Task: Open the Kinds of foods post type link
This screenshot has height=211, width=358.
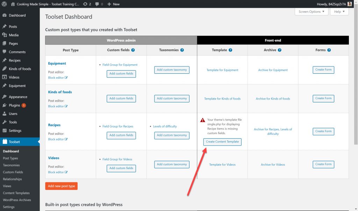Action: click(60, 92)
